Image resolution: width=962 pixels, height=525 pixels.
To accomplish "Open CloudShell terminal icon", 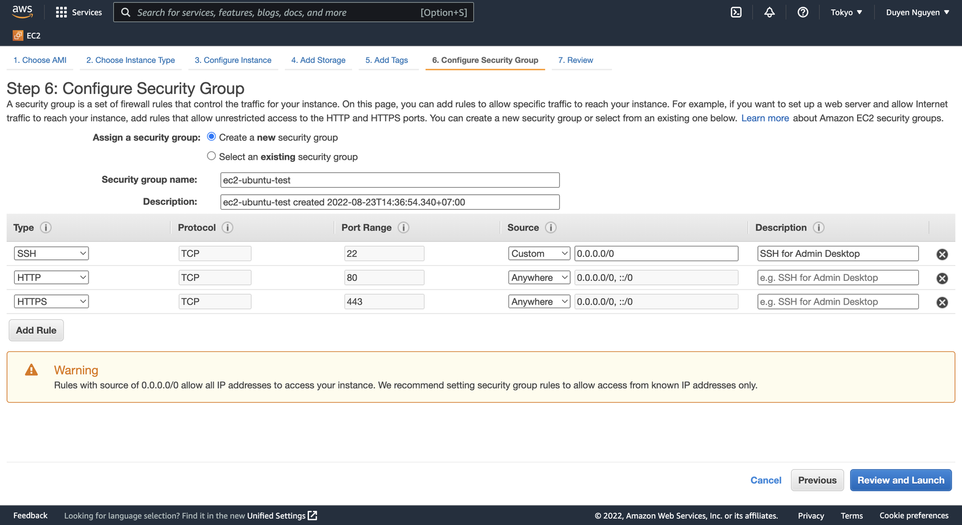I will pyautogui.click(x=736, y=12).
